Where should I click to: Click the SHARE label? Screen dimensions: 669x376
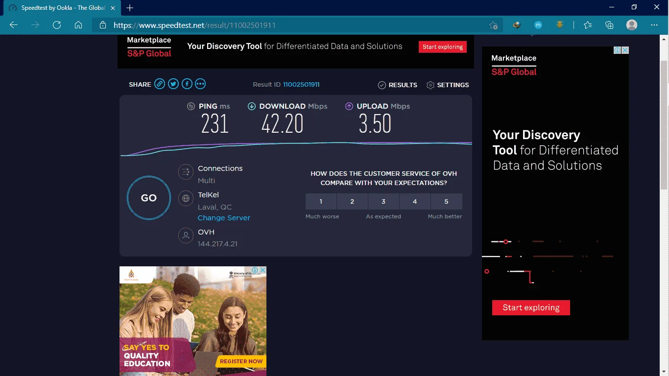coord(140,85)
